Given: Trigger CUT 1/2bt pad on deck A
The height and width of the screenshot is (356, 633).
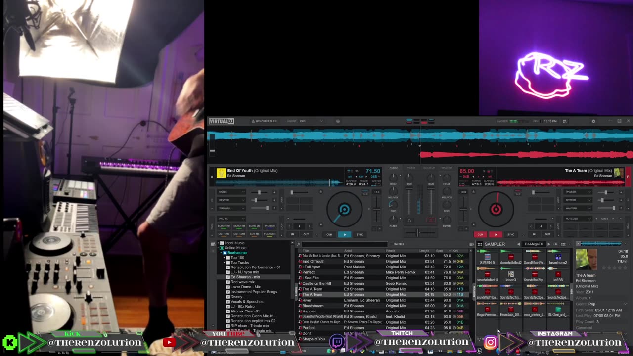Looking at the screenshot, I should tap(239, 234).
